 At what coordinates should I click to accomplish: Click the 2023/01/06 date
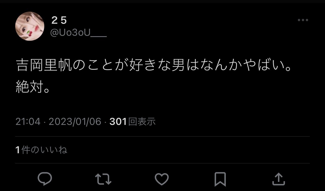75,122
